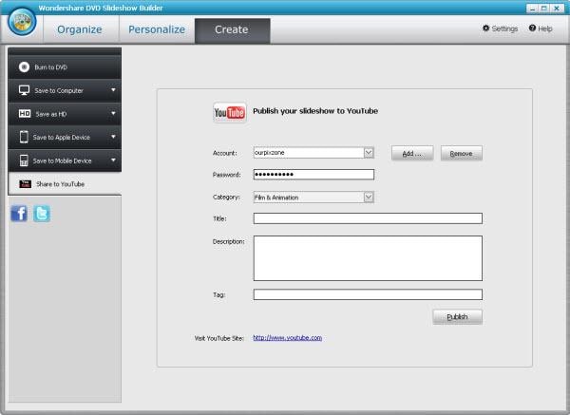Click into the Tag field
570x415 pixels.
pos(368,294)
